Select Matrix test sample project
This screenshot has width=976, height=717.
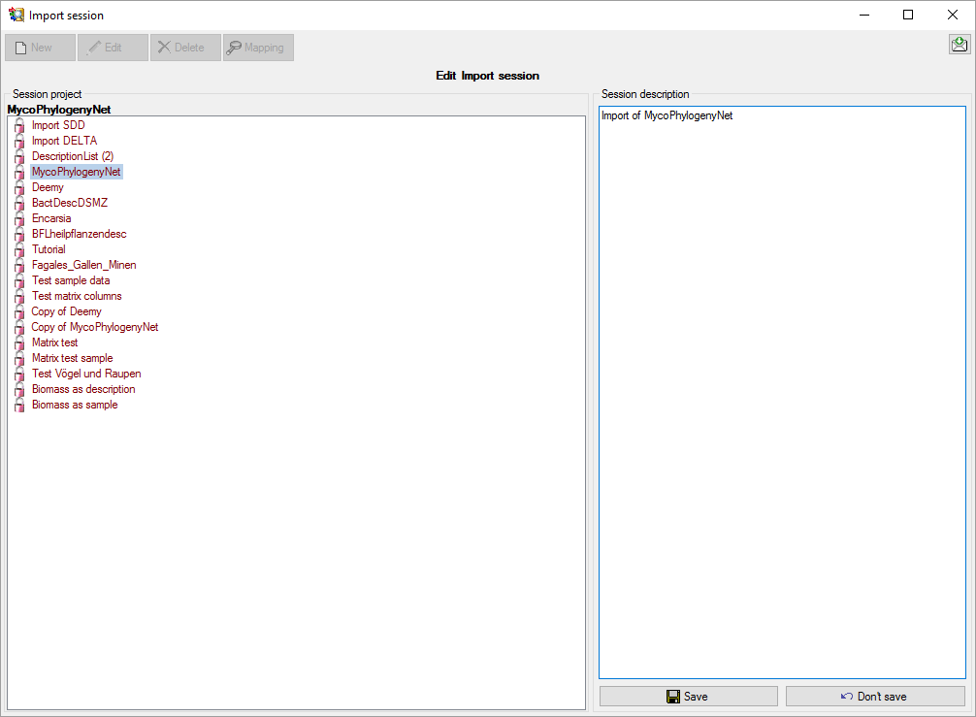click(73, 359)
